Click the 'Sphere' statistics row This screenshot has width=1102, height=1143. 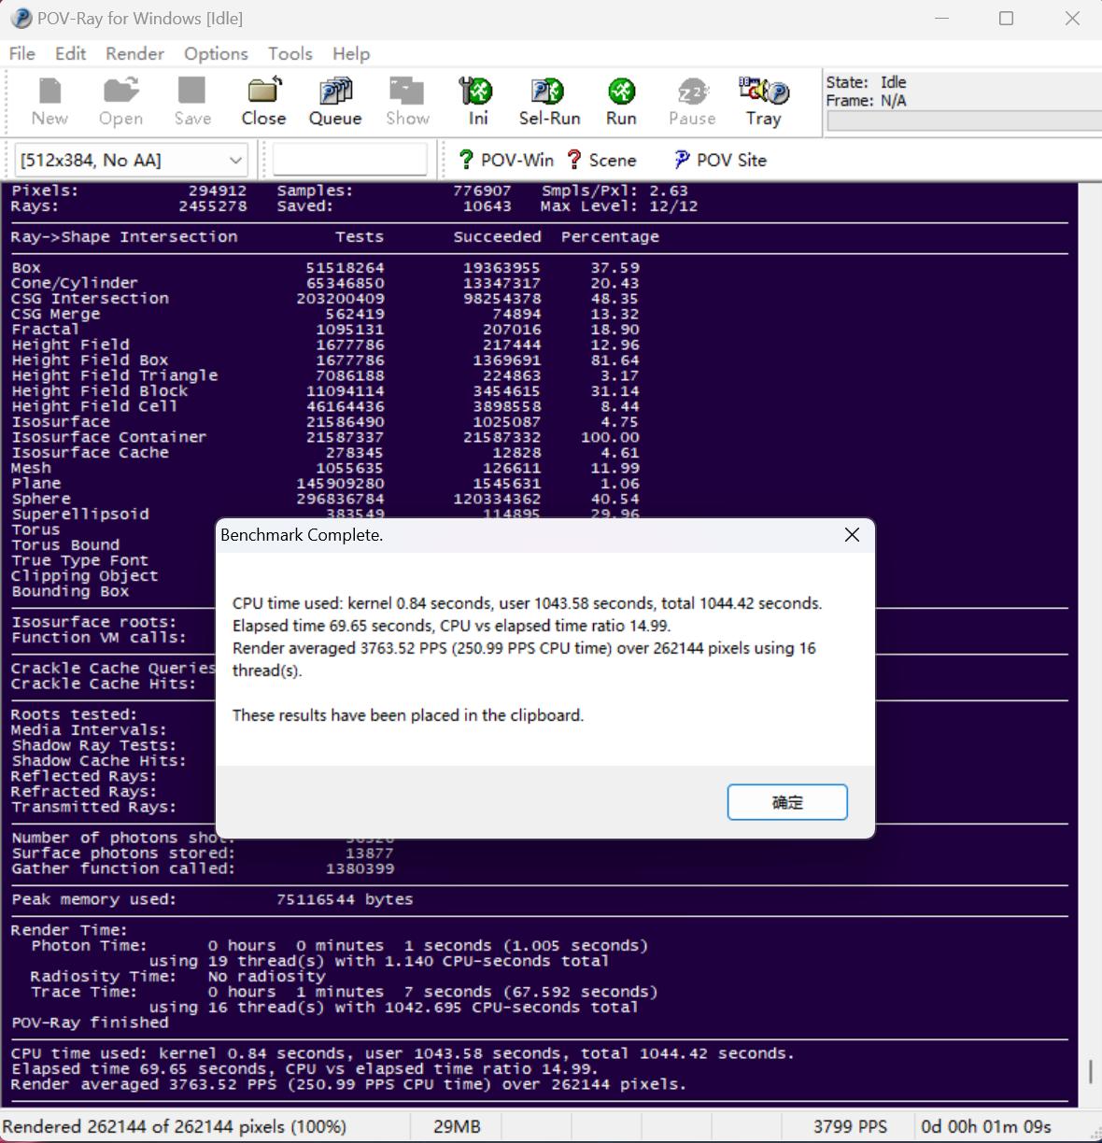tap(325, 499)
